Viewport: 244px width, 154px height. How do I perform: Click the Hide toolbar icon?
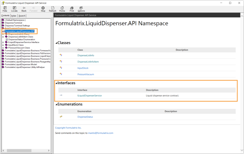coord(5,9)
